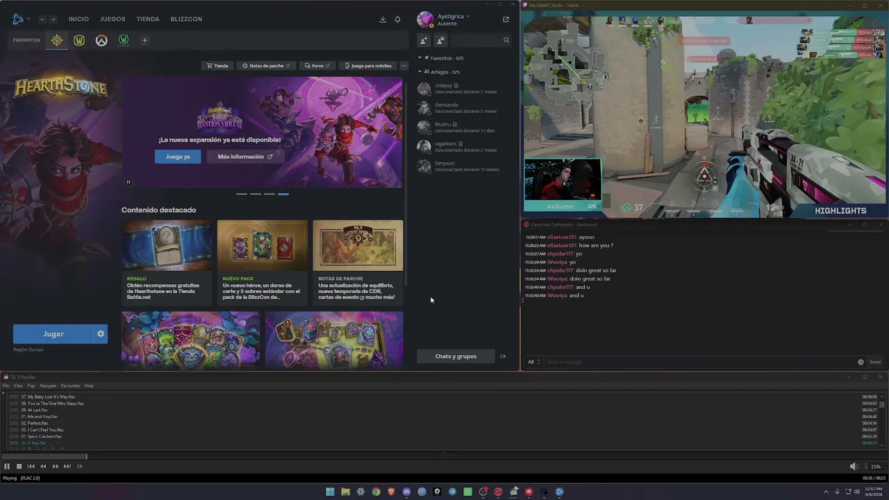The image size is (889, 500).
Task: Open Chats y grupos button
Action: tap(456, 356)
